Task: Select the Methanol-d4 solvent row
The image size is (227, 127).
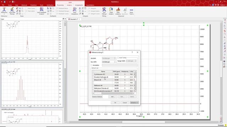Action: (x=113, y=85)
